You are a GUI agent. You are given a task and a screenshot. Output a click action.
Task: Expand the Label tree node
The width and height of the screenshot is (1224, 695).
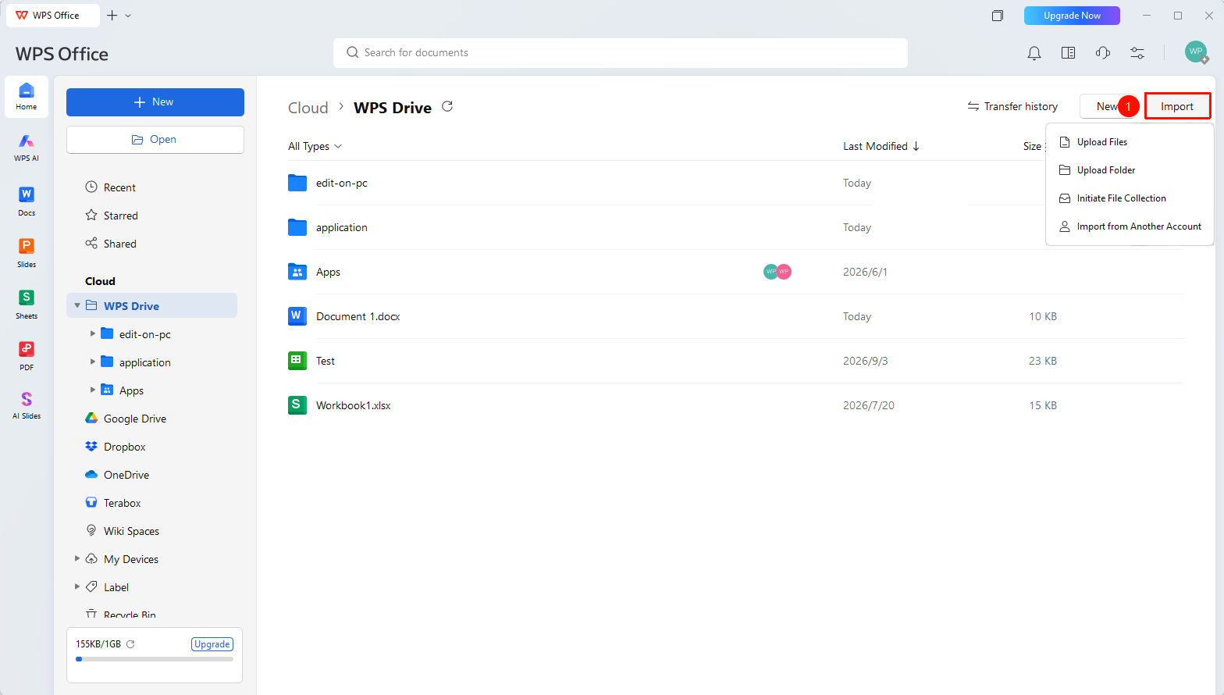coord(77,586)
